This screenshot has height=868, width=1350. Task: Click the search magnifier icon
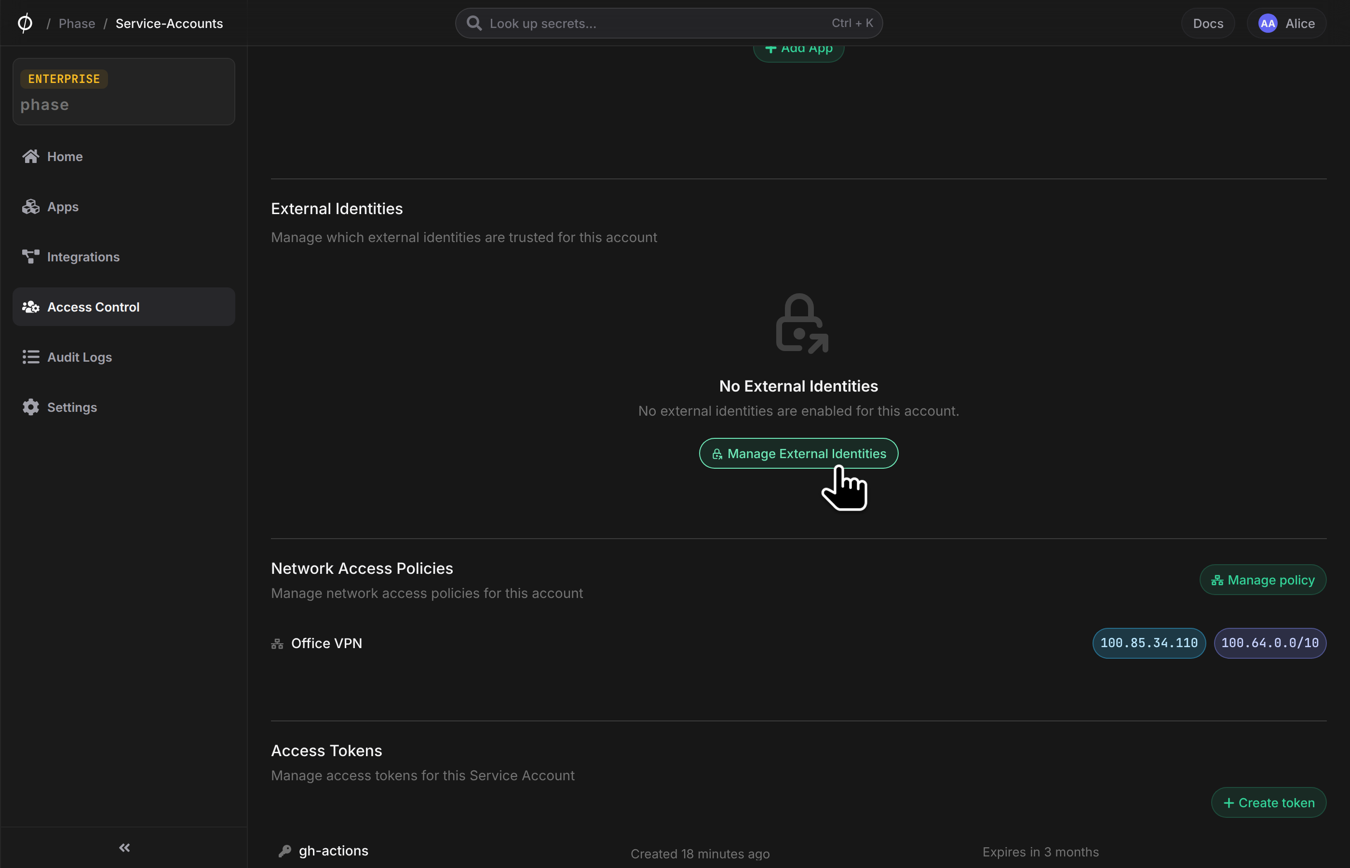click(x=474, y=23)
